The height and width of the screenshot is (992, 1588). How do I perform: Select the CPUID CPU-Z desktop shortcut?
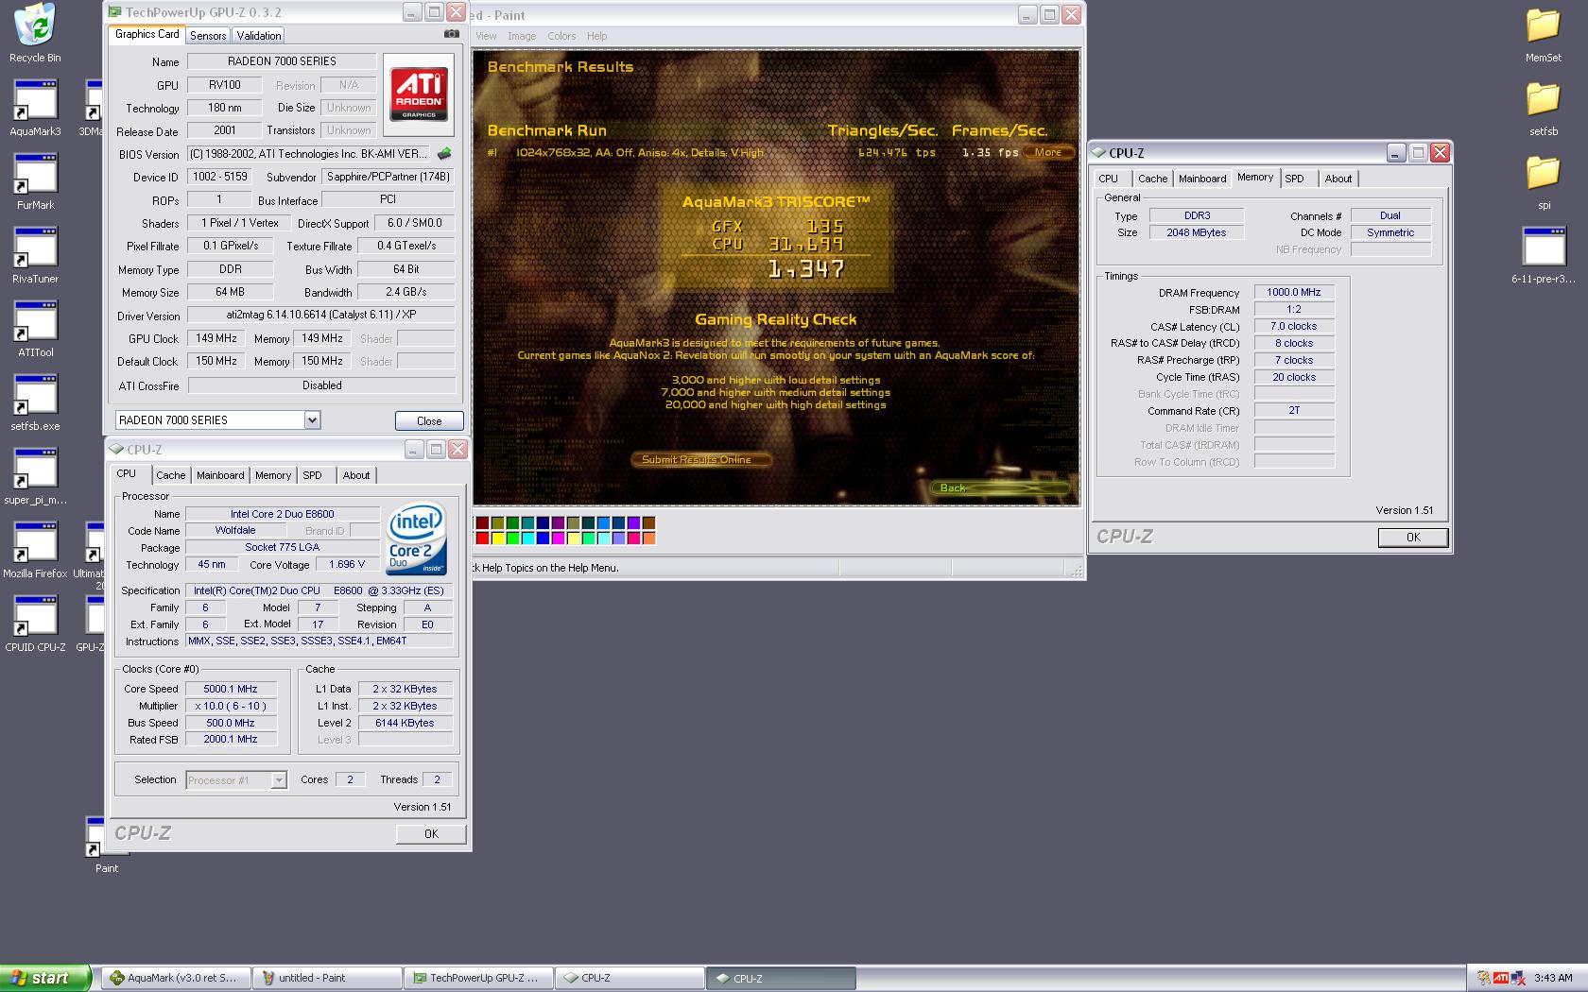click(x=35, y=624)
